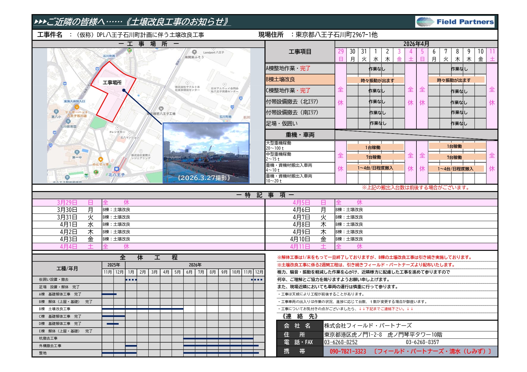Click the 東京精密八王子工場 factory pin

point(161,109)
